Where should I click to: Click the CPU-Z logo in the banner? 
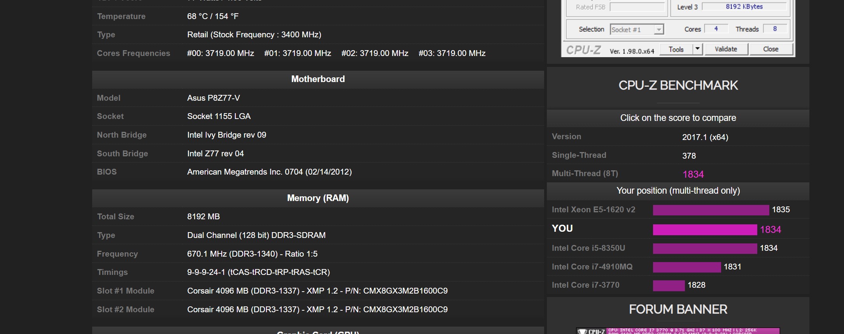click(592, 331)
